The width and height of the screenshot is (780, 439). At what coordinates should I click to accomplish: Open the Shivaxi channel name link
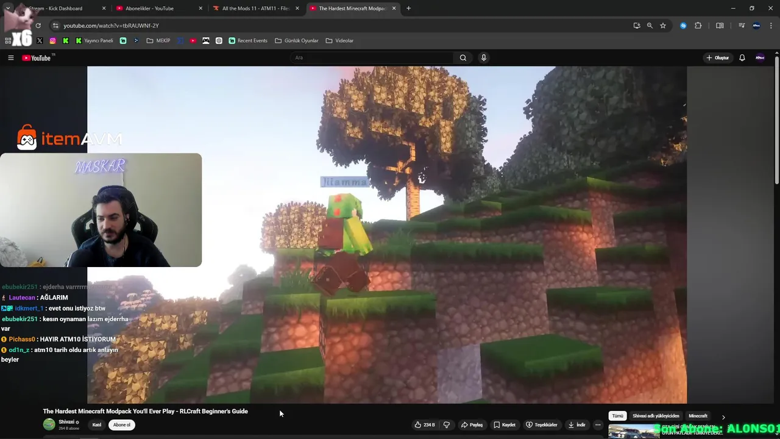coord(66,422)
